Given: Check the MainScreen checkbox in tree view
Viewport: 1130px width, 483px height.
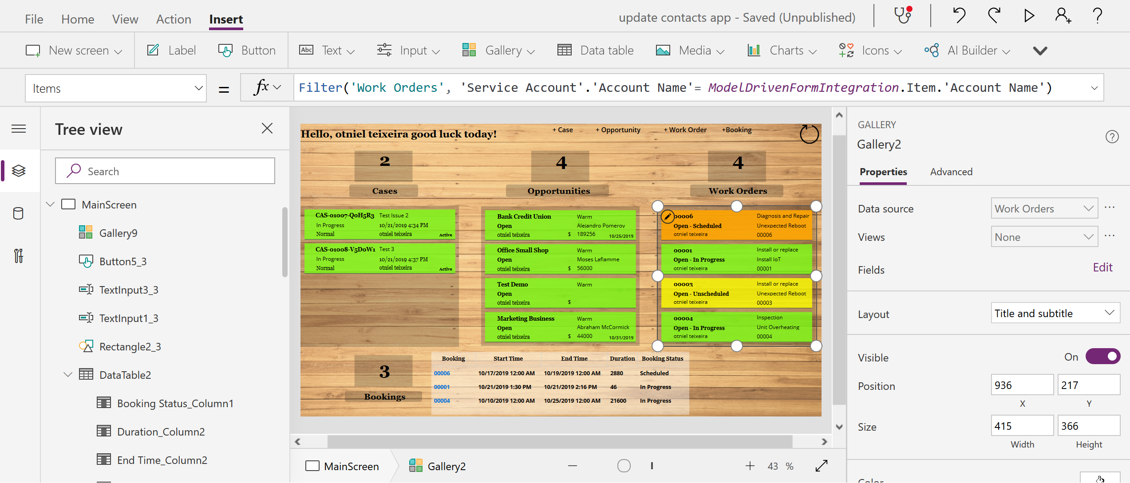Looking at the screenshot, I should coord(68,204).
